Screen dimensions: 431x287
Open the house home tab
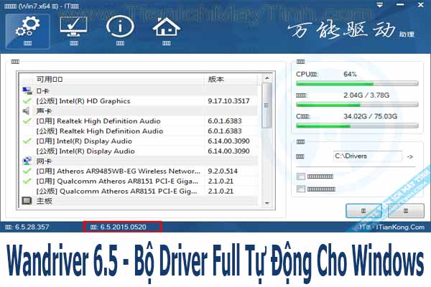coord(167,31)
